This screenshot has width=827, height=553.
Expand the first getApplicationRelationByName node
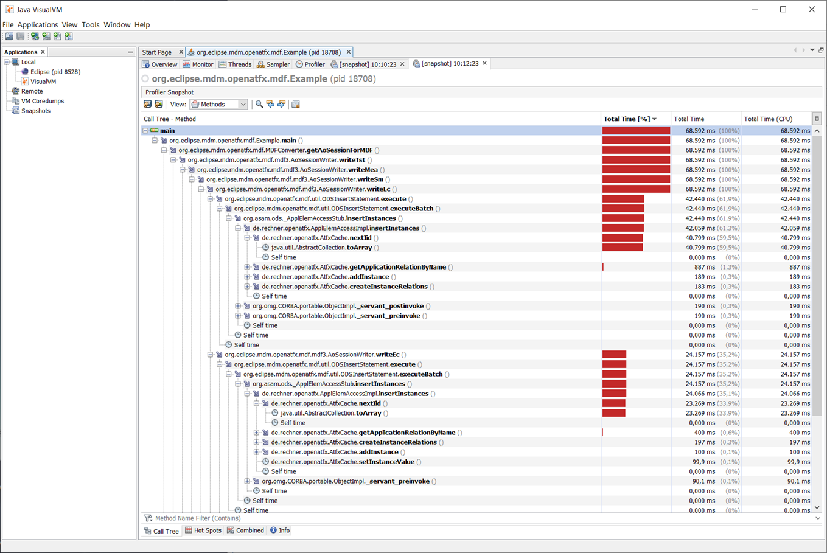point(247,267)
